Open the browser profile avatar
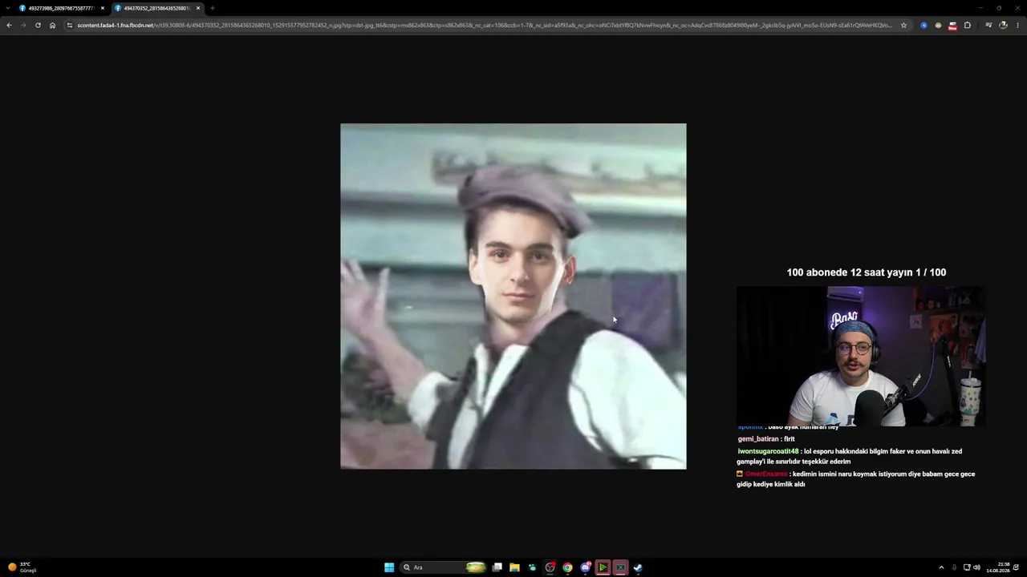The width and height of the screenshot is (1027, 577). click(1003, 25)
